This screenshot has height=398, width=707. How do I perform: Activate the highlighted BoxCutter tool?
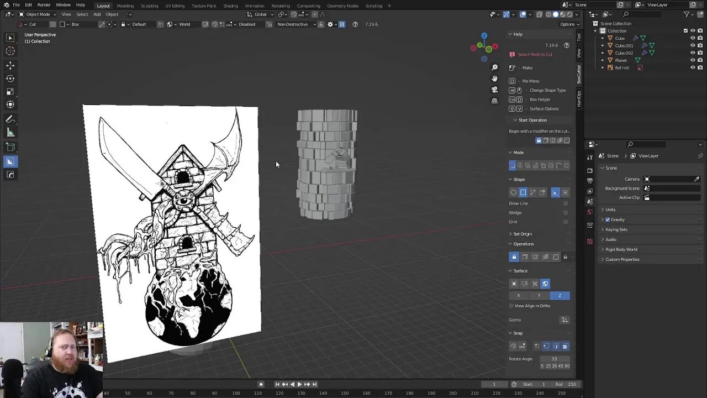(10, 161)
